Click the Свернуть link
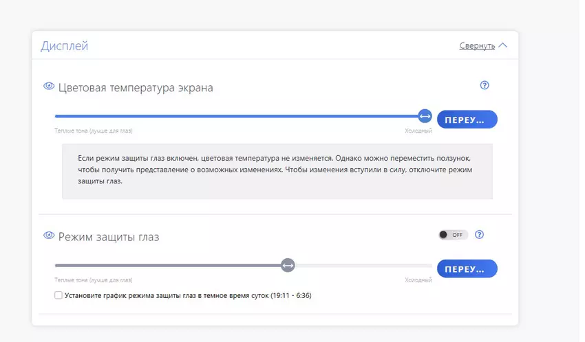 click(476, 46)
